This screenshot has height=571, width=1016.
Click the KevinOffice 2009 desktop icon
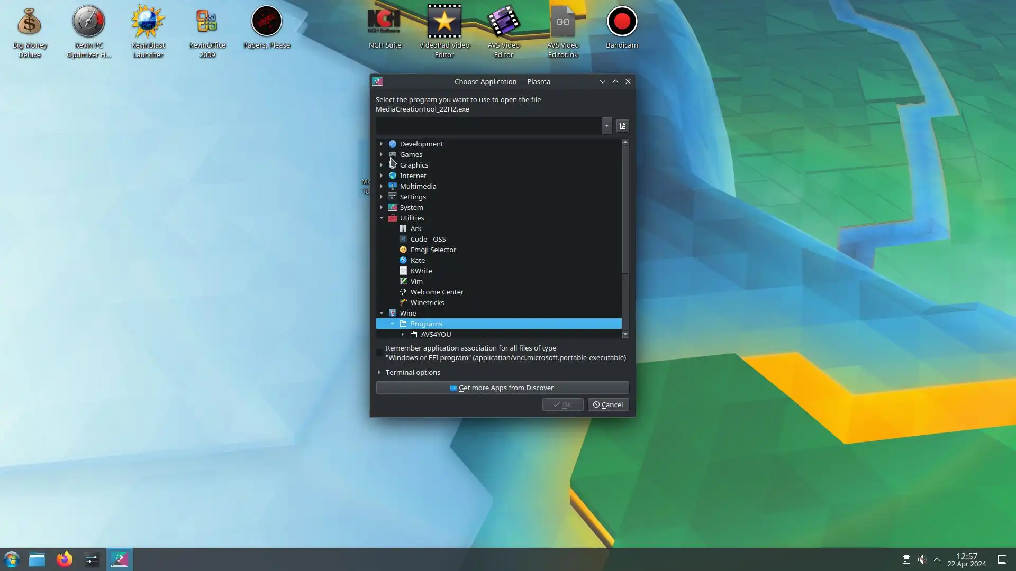[x=207, y=22]
